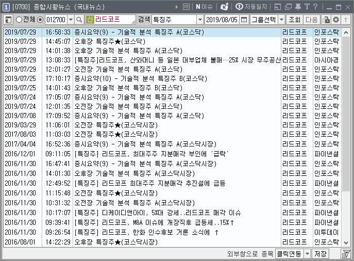Click the duplicate window icon
Viewport: 354px width, 261px height.
288,7
